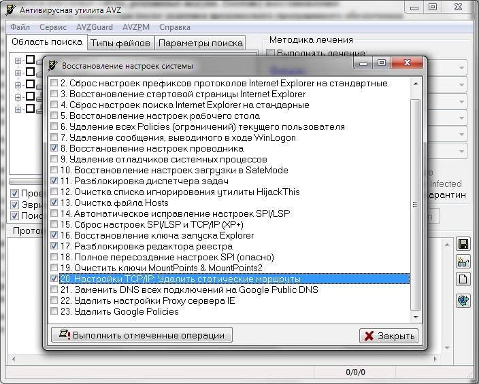The image size is (479, 384).
Task: Uncheck item 11 unlock task manager
Action: click(x=54, y=181)
